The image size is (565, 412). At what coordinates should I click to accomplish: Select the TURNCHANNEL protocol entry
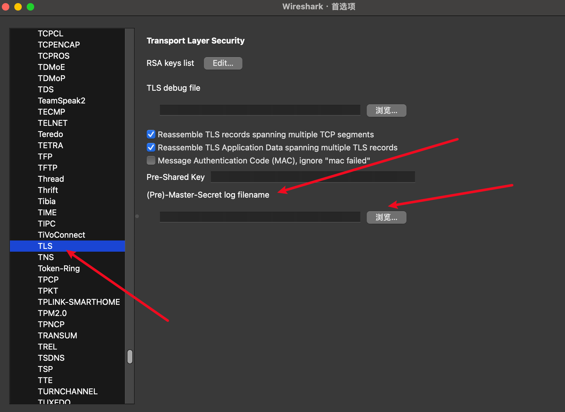coord(68,391)
